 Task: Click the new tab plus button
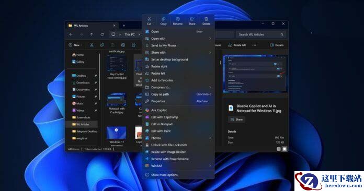[124, 26]
